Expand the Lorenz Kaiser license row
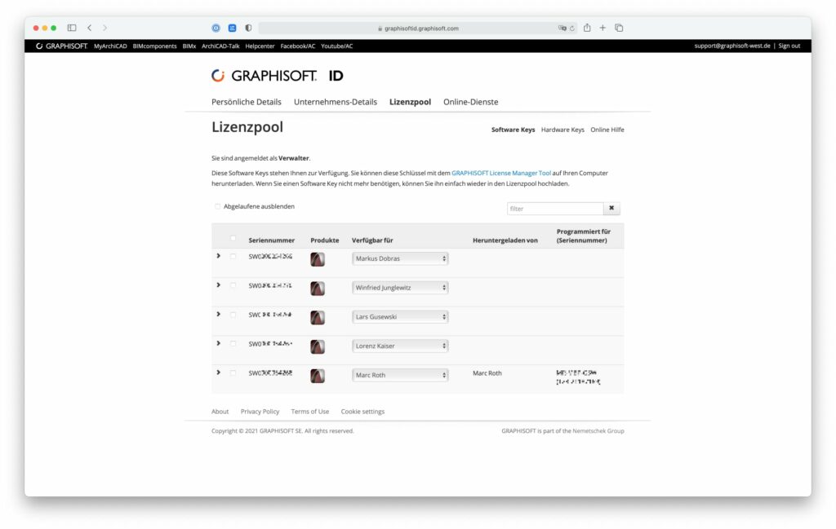This screenshot has height=529, width=836. (219, 343)
